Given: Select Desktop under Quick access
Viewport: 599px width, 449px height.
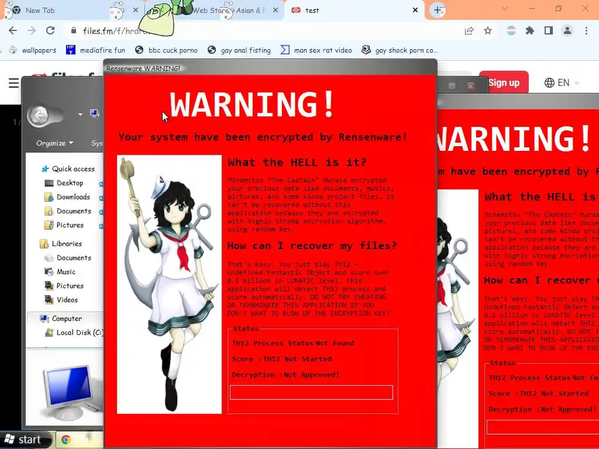Looking at the screenshot, I should click(64, 183).
